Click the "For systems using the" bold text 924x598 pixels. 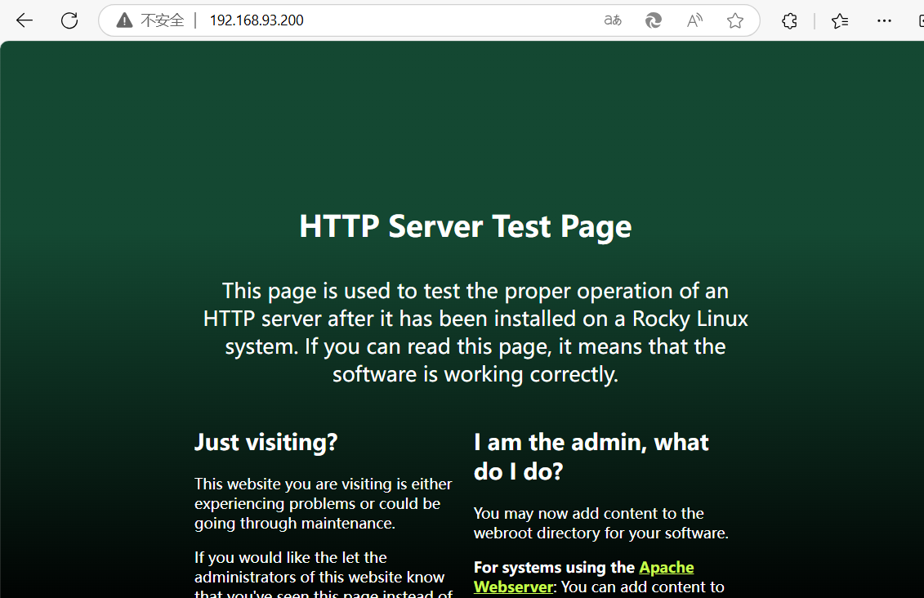pyautogui.click(x=554, y=568)
